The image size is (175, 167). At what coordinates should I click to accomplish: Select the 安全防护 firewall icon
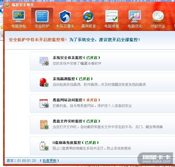[x=42, y=17]
